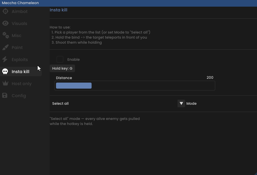Tick the Enable checkbox
Screen dimensions: 257x175
(60, 59)
